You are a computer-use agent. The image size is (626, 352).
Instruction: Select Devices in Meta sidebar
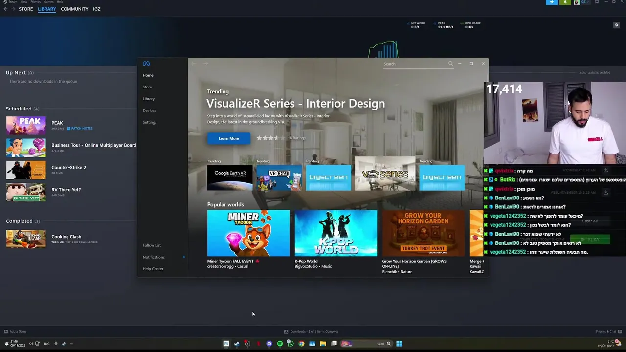click(x=149, y=110)
